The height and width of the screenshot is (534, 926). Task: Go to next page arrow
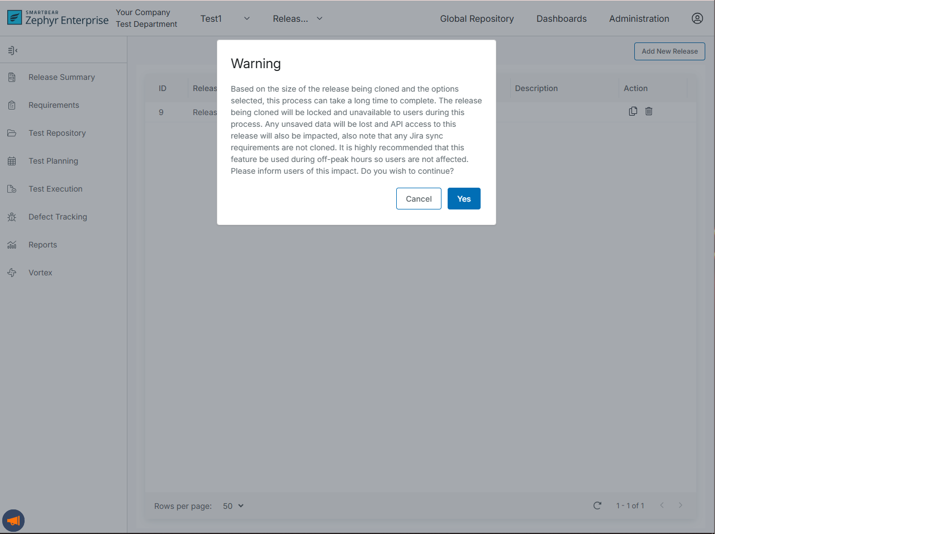click(x=680, y=506)
